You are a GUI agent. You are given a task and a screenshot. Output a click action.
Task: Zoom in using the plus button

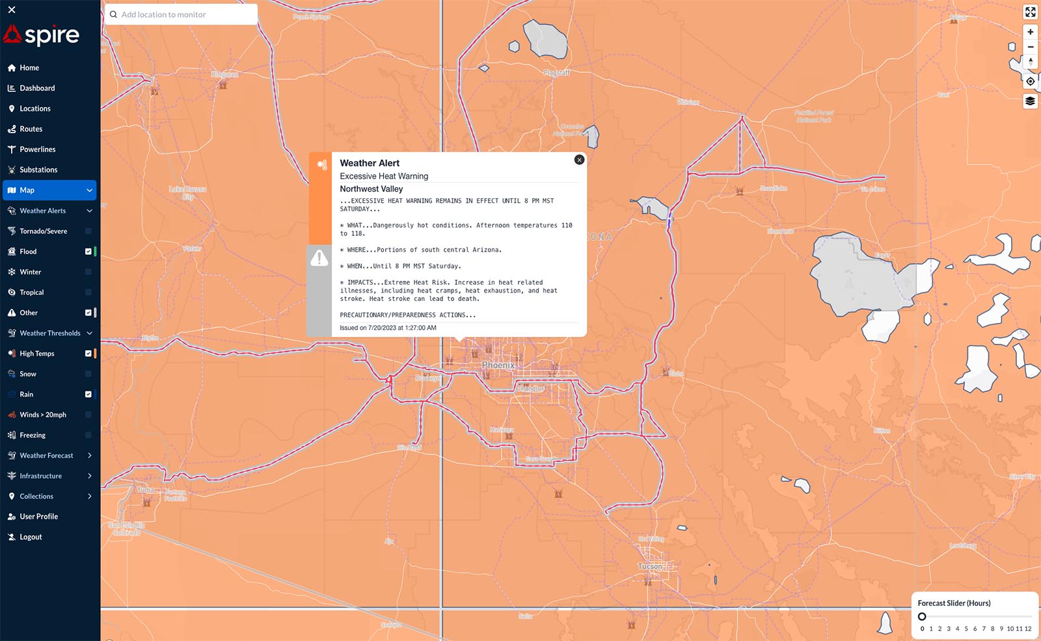click(1030, 32)
